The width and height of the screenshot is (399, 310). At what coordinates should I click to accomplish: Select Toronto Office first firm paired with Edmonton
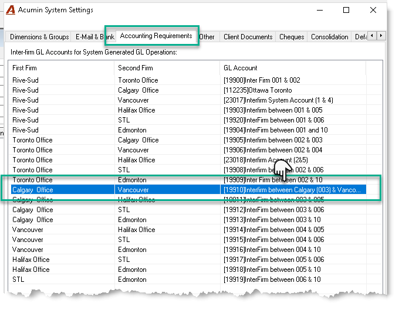click(32, 180)
